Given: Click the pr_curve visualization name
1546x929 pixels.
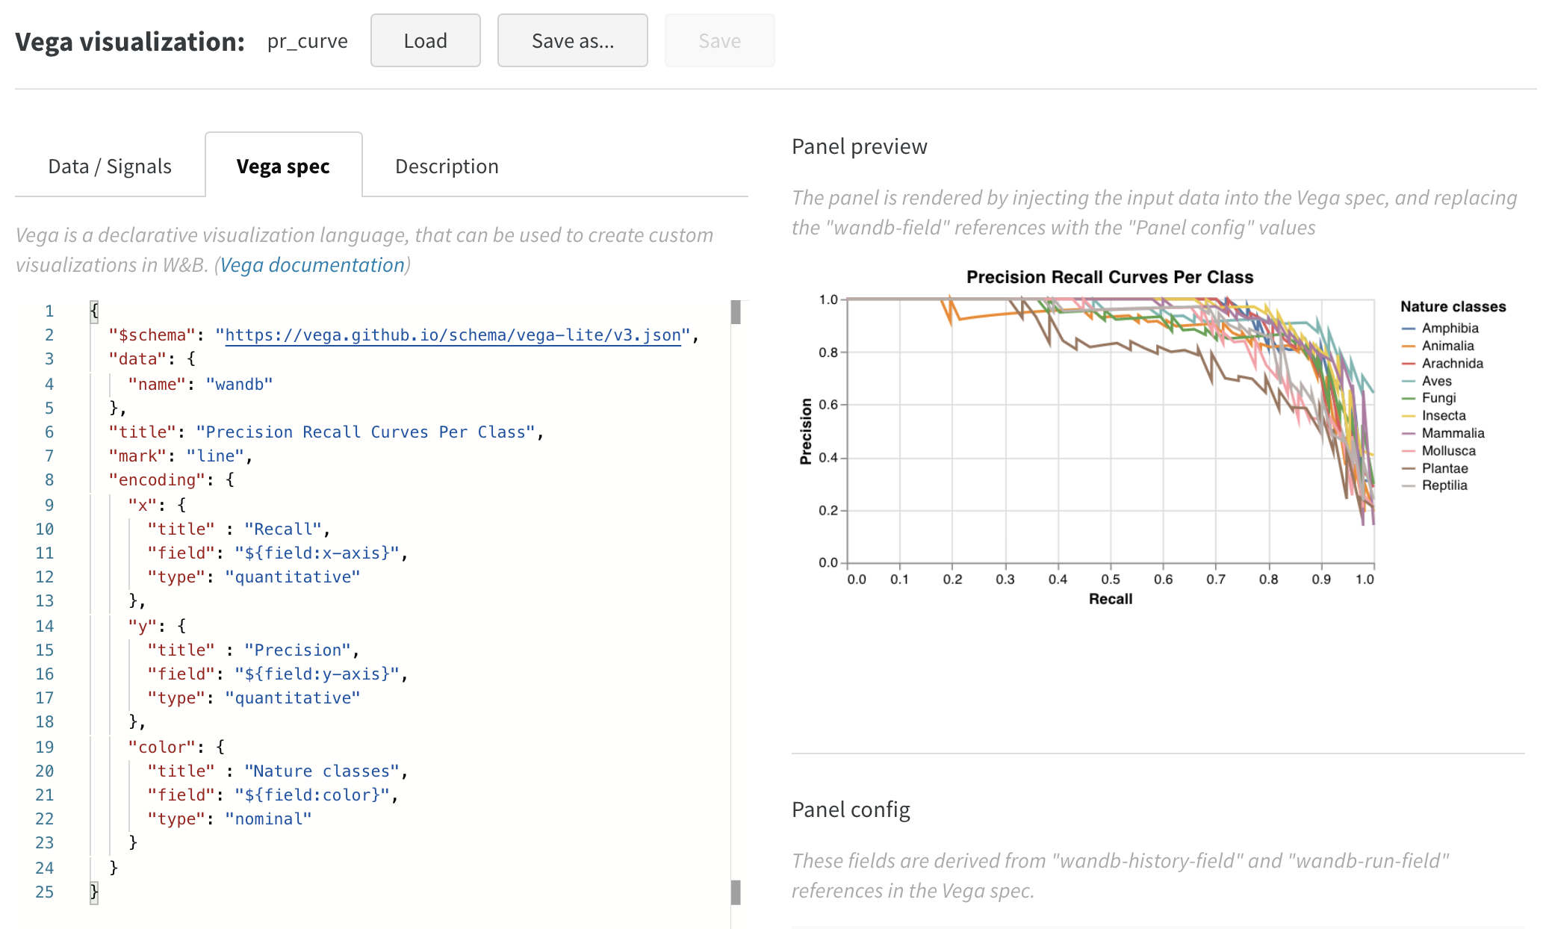Looking at the screenshot, I should click(x=307, y=41).
